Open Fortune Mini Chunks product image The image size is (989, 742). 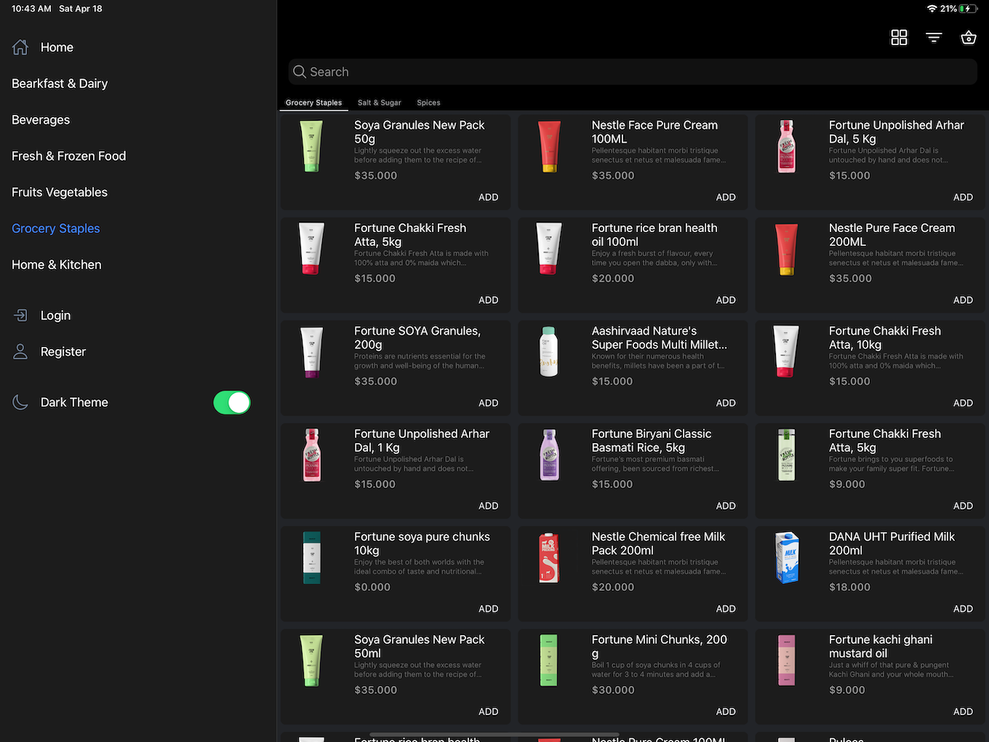pyautogui.click(x=549, y=661)
